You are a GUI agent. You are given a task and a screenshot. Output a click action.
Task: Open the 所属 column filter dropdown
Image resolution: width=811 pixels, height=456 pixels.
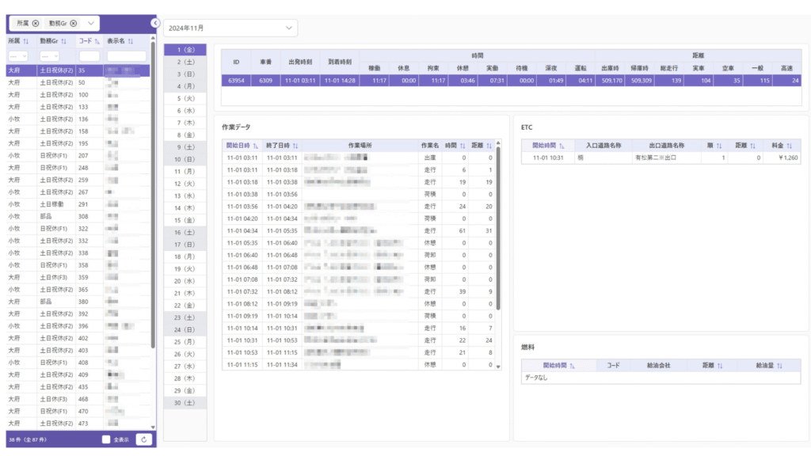(x=17, y=56)
